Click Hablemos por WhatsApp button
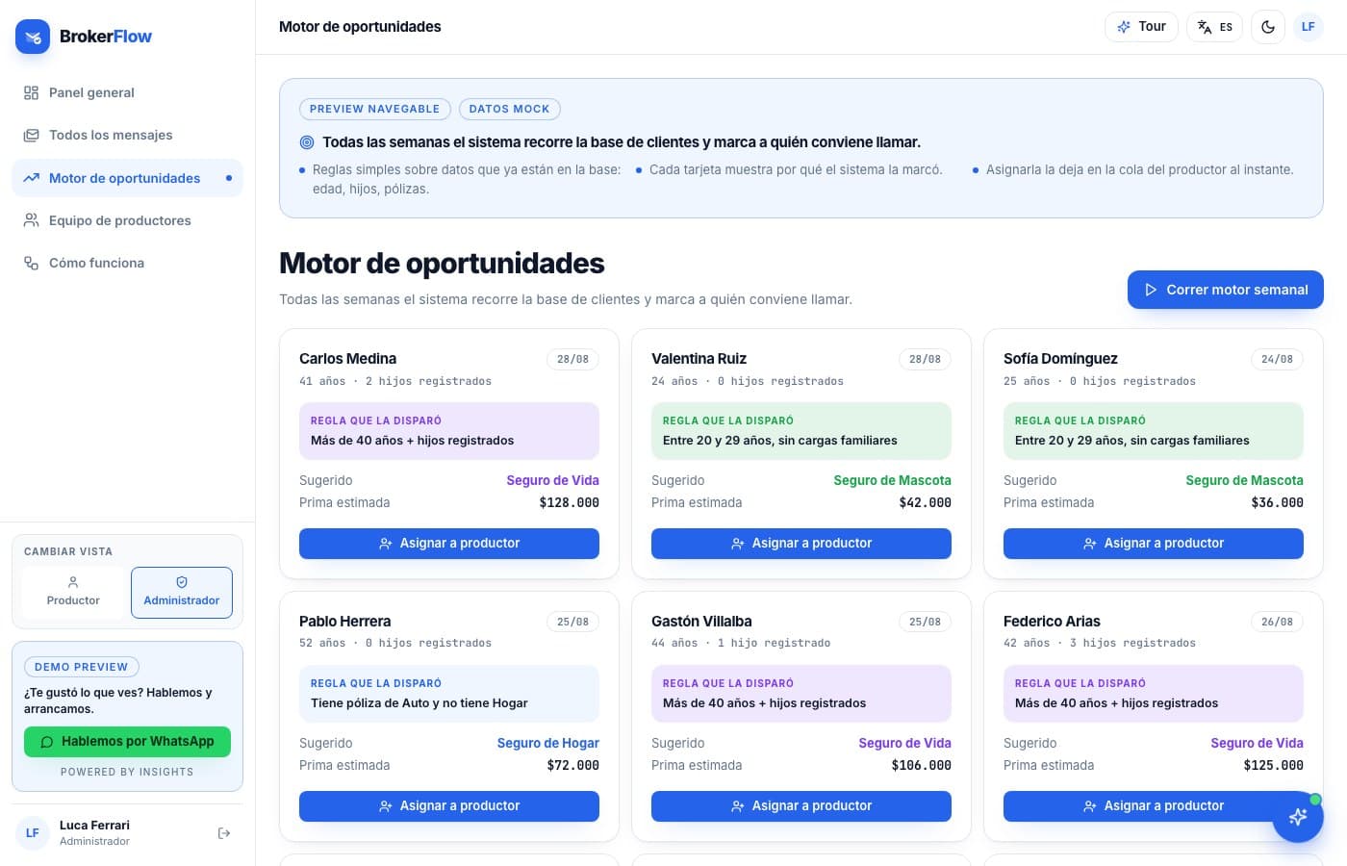 127,742
